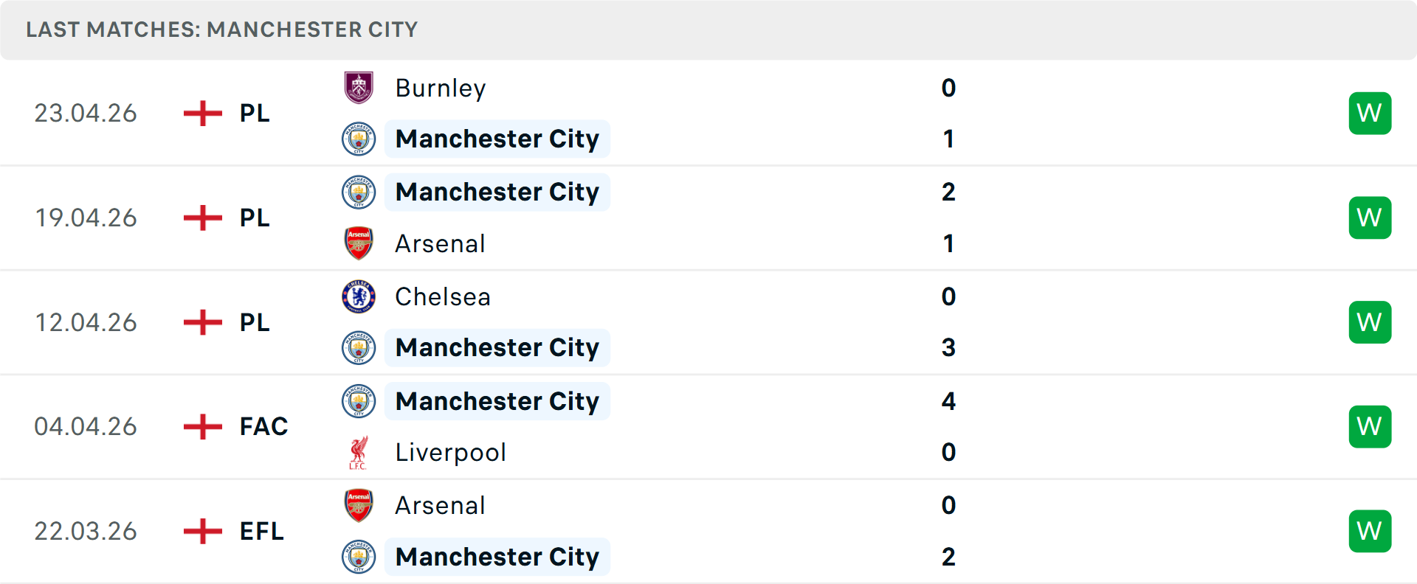Select the W badge for the Chelsea match

[1370, 321]
